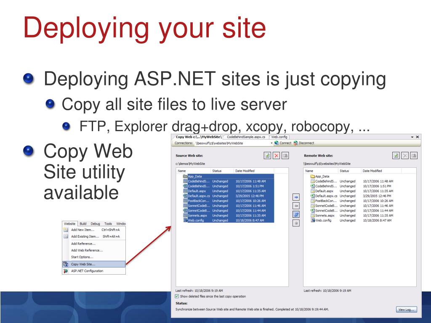Screen dimensions: 431x323
Task: Click Remote date 10/17/2006 11:46 AM
Action: [x=378, y=206]
